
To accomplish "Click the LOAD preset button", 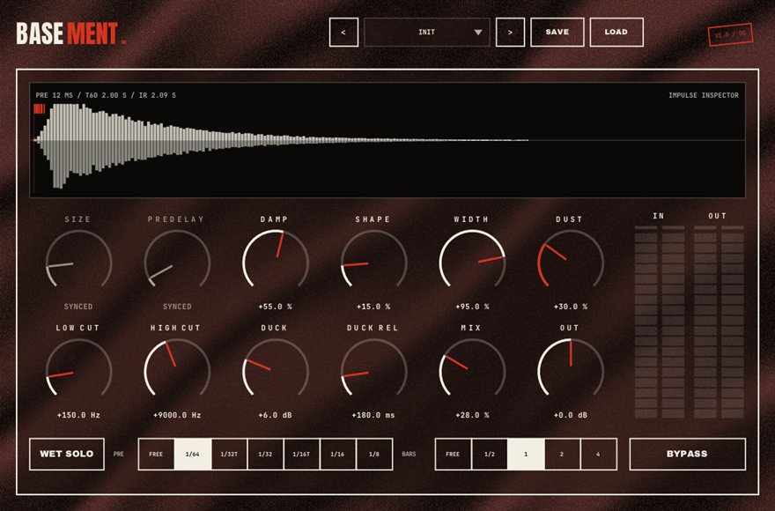I will [616, 32].
